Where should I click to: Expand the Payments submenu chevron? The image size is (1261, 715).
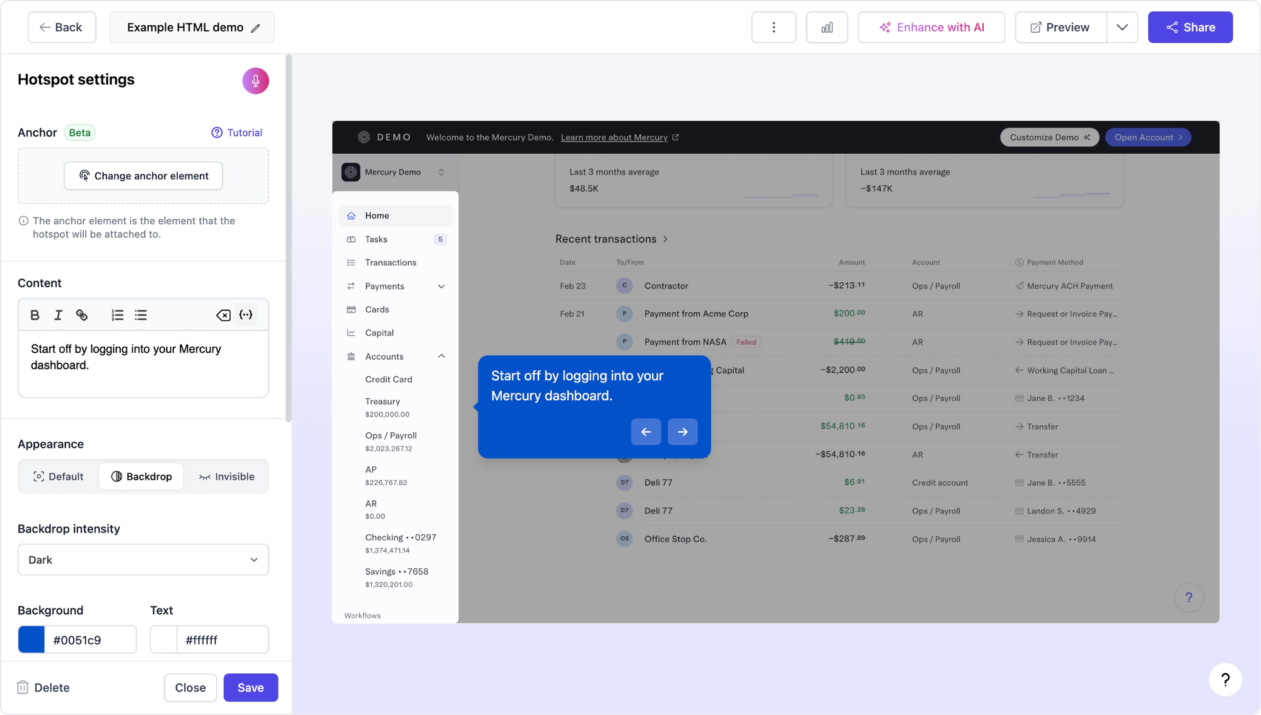pos(441,286)
